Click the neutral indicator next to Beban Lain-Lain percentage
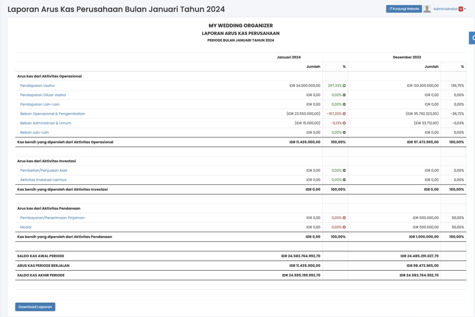The width and height of the screenshot is (475, 317). [344, 132]
